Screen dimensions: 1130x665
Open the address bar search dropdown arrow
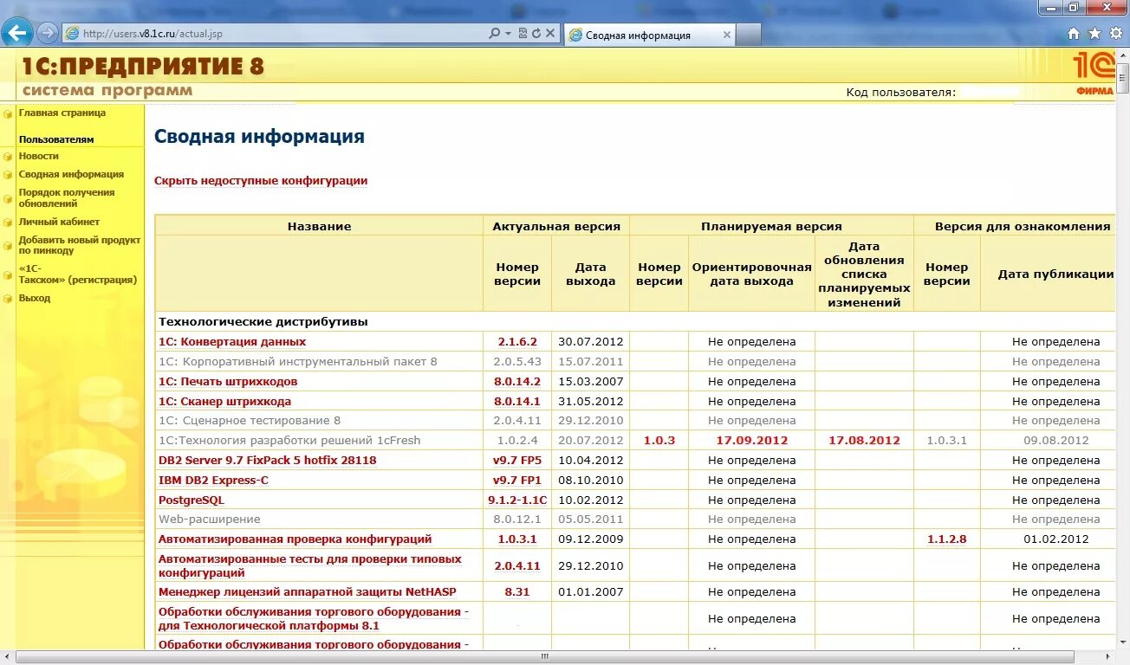click(x=507, y=34)
